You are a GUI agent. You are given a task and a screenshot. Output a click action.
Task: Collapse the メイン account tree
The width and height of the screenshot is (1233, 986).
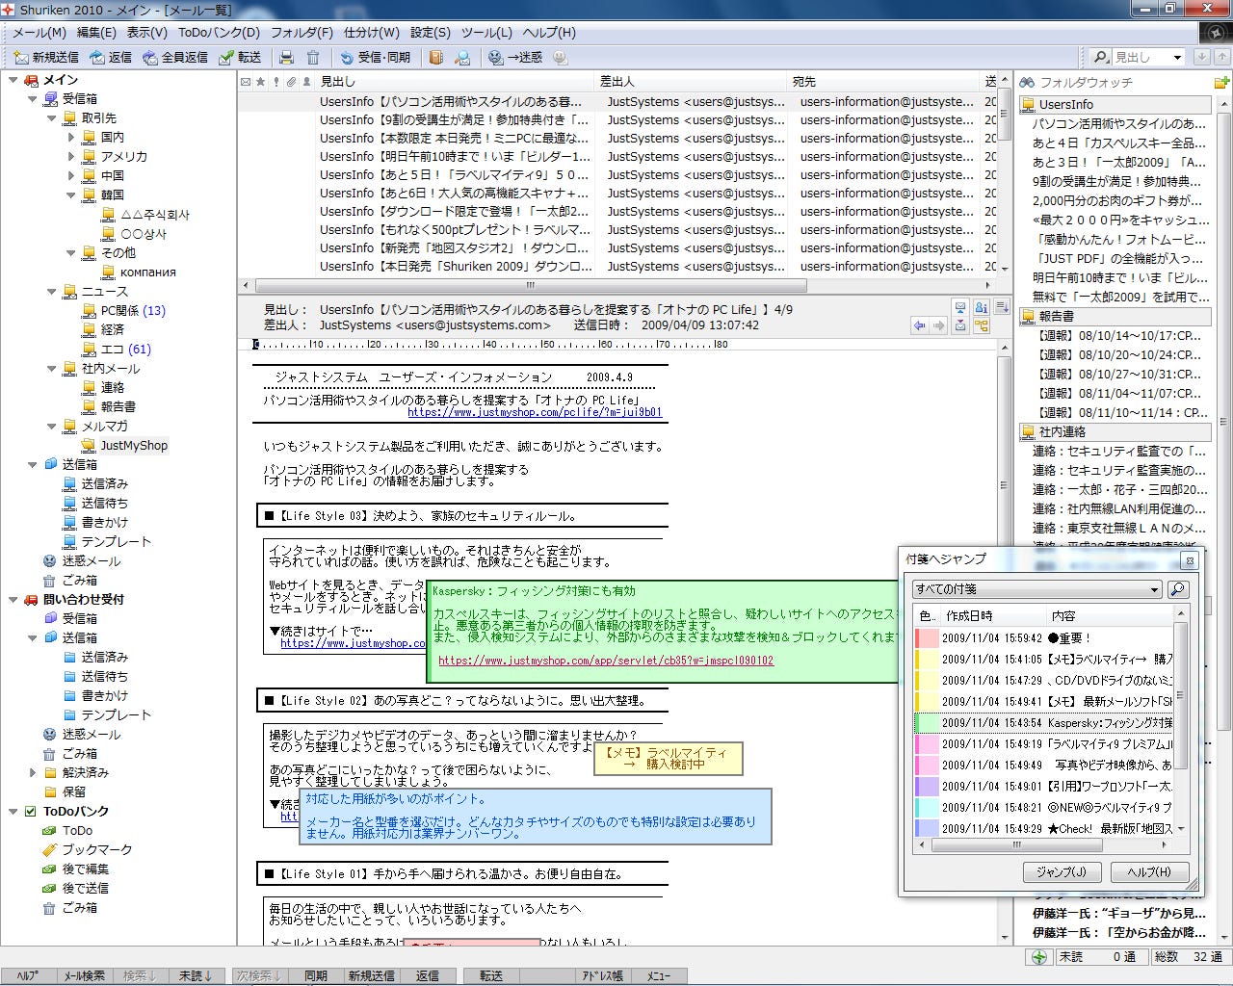pyautogui.click(x=13, y=80)
